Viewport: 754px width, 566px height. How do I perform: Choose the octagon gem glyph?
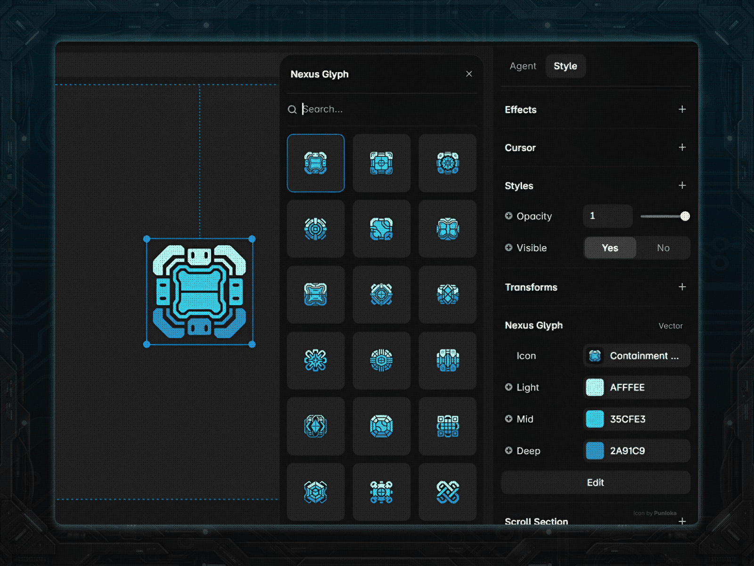click(382, 426)
